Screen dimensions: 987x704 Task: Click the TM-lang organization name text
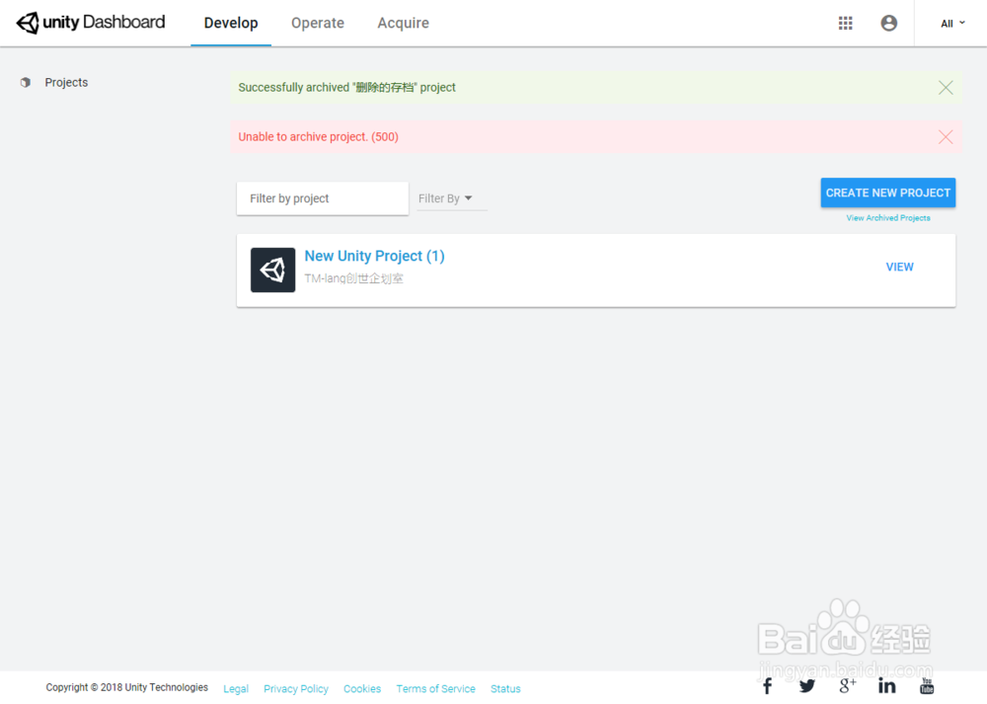point(353,278)
